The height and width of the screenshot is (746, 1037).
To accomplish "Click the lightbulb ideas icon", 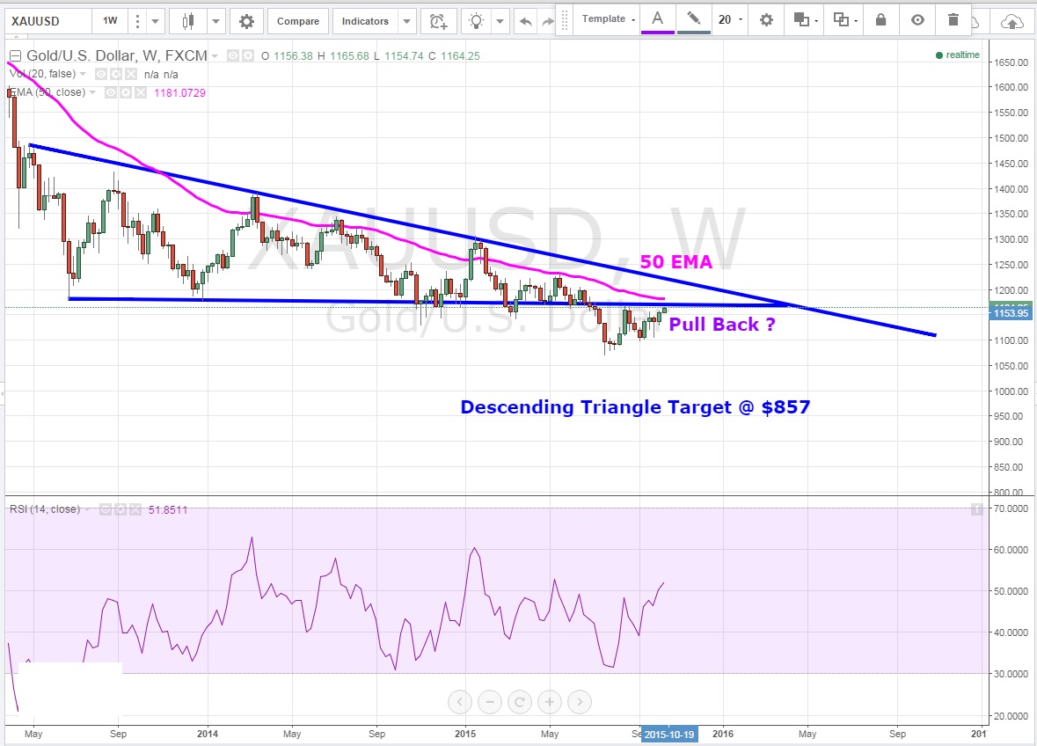I will 477,21.
